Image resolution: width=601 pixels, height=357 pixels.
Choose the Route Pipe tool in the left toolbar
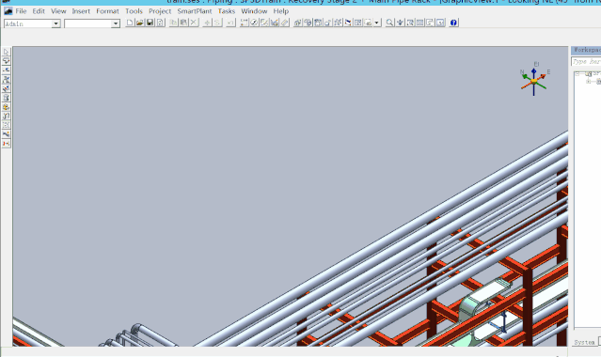(x=7, y=61)
